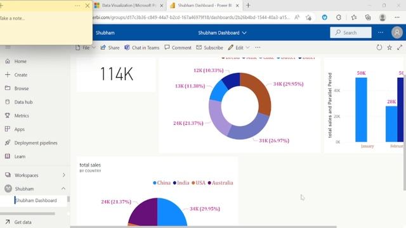The height and width of the screenshot is (228, 406).
Task: Open browser settings and more menu
Action: click(x=397, y=18)
